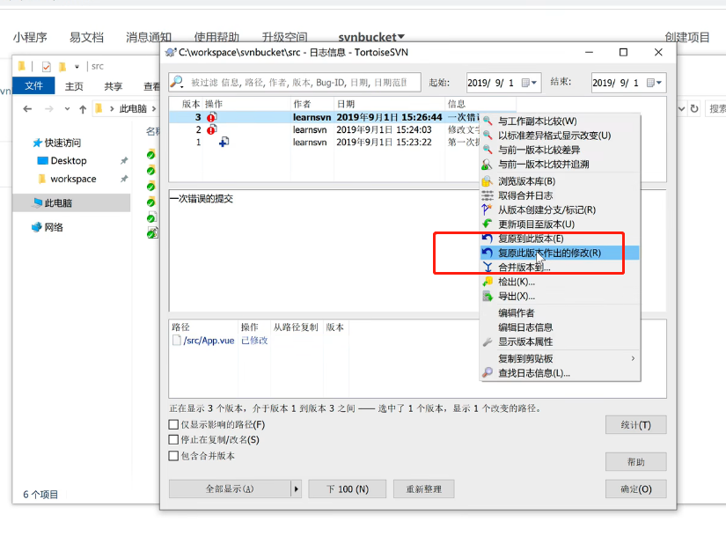Select revert changes from this revision (R)
Viewport: 726px width, 551px height.
(560, 253)
